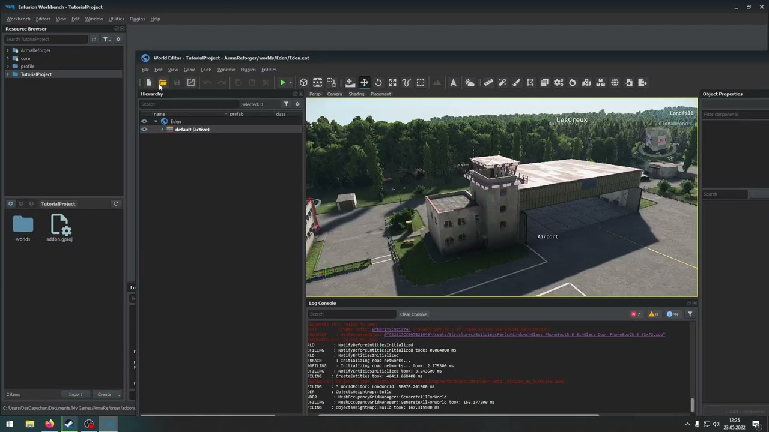The height and width of the screenshot is (432, 769).
Task: Expand the core folder
Action: point(8,58)
